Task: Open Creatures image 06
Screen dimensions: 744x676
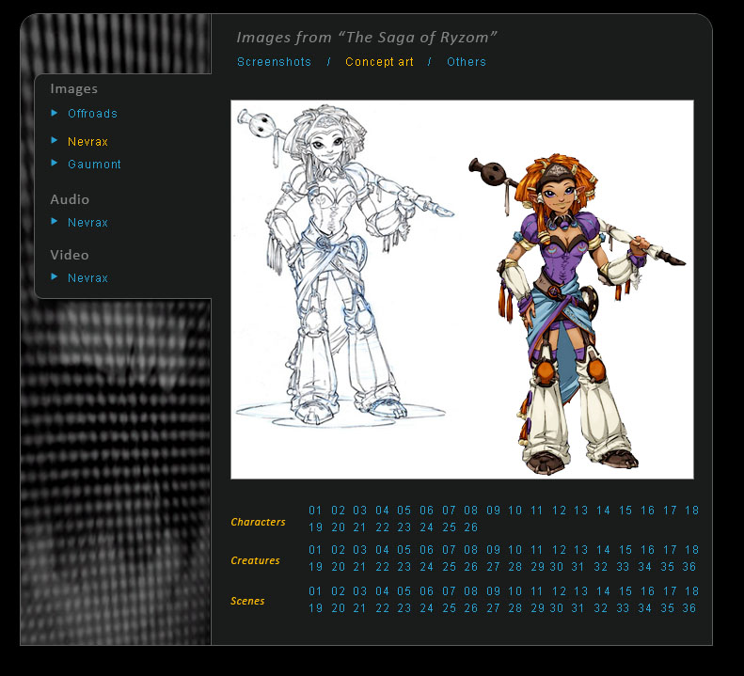Action: pyautogui.click(x=426, y=550)
